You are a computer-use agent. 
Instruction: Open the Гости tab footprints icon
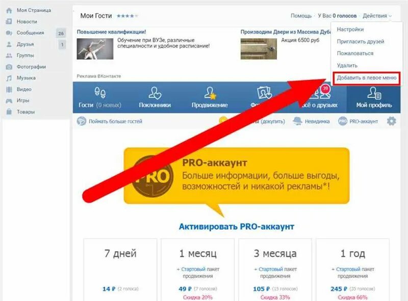(x=100, y=93)
